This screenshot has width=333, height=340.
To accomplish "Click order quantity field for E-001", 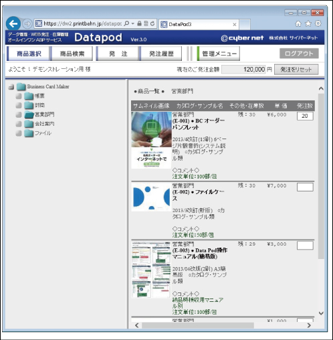I will click(305, 116).
